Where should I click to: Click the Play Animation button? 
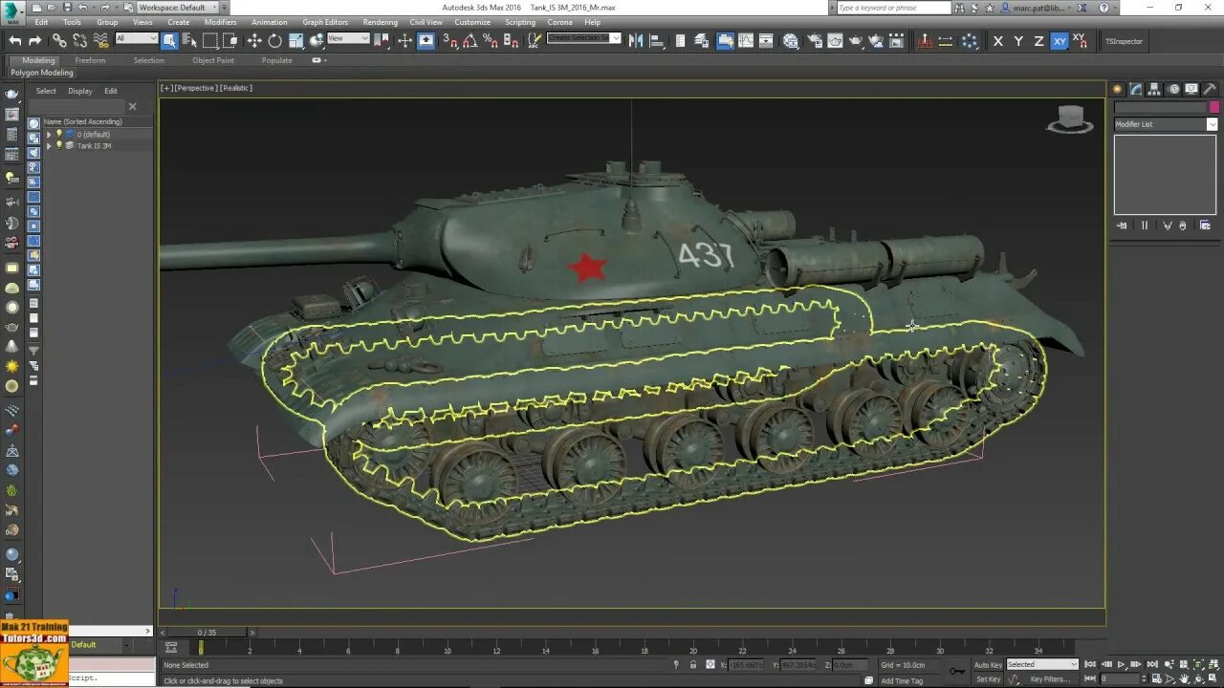(x=1123, y=664)
